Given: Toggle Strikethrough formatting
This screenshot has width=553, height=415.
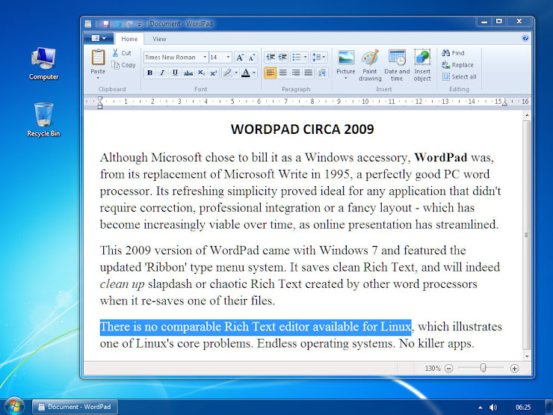Looking at the screenshot, I should point(188,73).
